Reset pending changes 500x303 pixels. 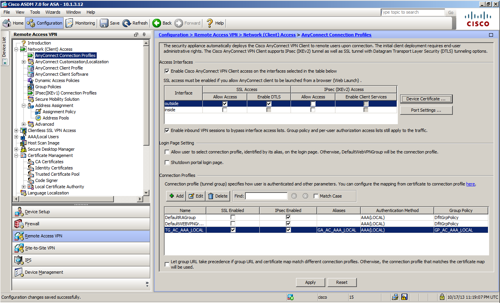click(342, 282)
